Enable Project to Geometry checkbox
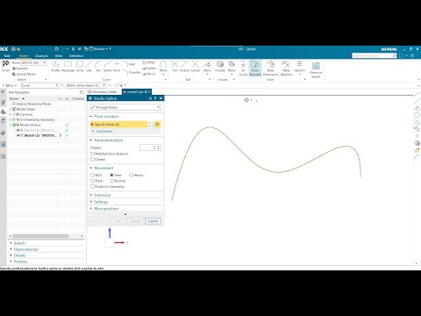Screen dimensions: 421x316 (x=92, y=186)
